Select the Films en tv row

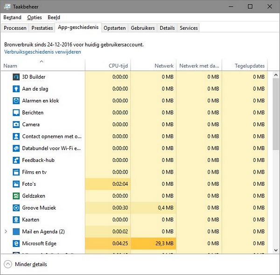(134, 172)
